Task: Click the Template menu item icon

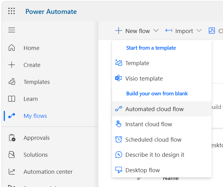Action: tap(119, 63)
